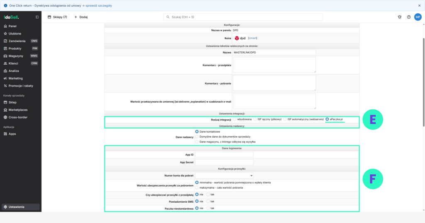Open Magazyny menu item
Image resolution: width=425 pixels, height=223 pixels.
[21, 56]
